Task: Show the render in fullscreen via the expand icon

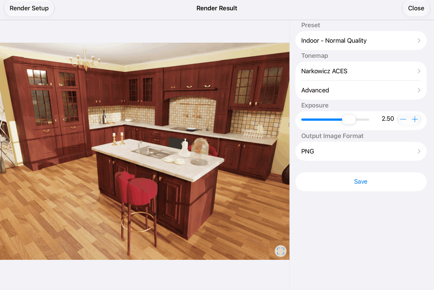Action: click(280, 251)
